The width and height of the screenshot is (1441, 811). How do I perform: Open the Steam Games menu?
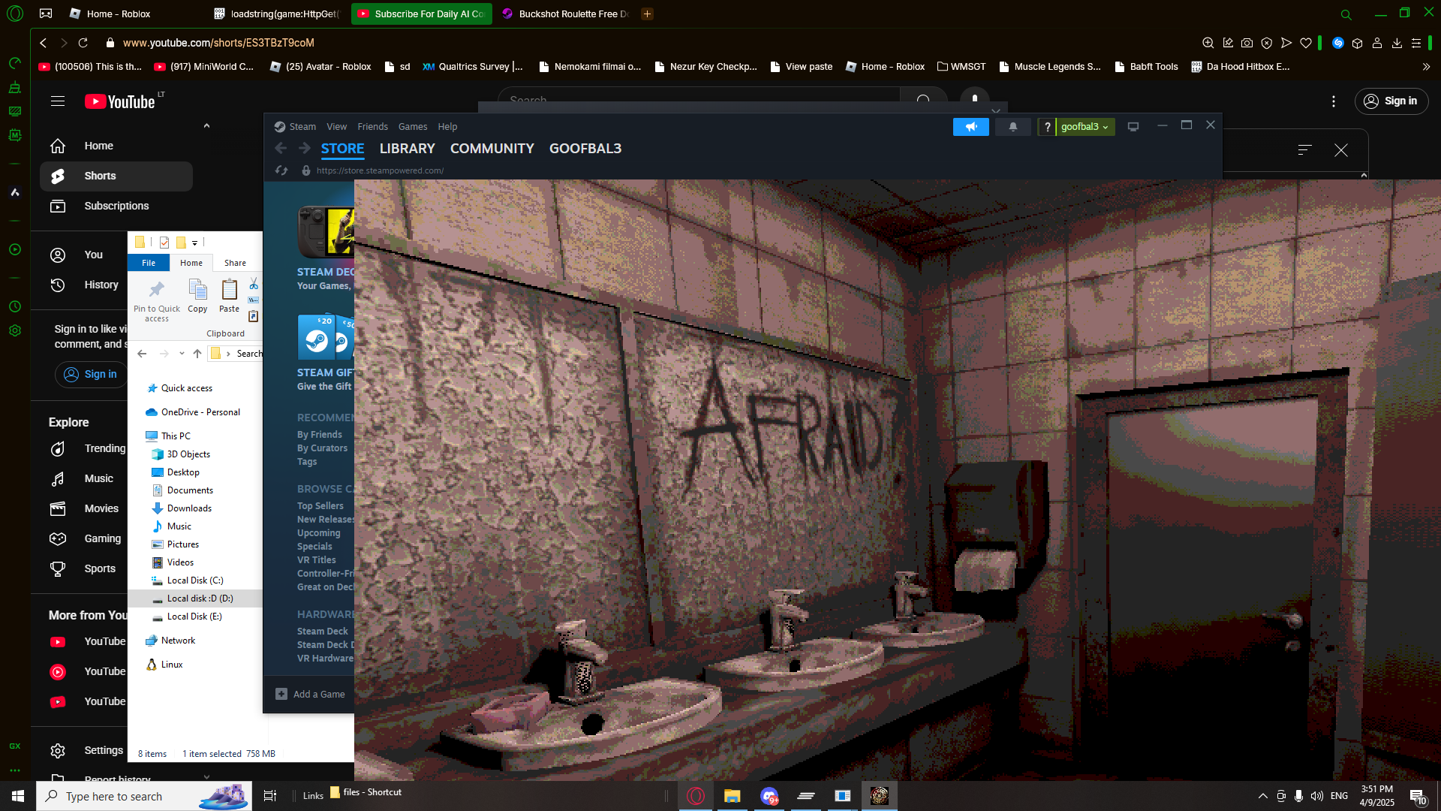[x=413, y=127]
